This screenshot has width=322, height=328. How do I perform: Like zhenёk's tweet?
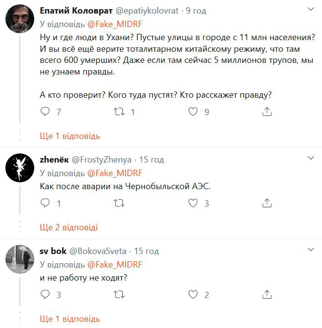pyautogui.click(x=193, y=203)
